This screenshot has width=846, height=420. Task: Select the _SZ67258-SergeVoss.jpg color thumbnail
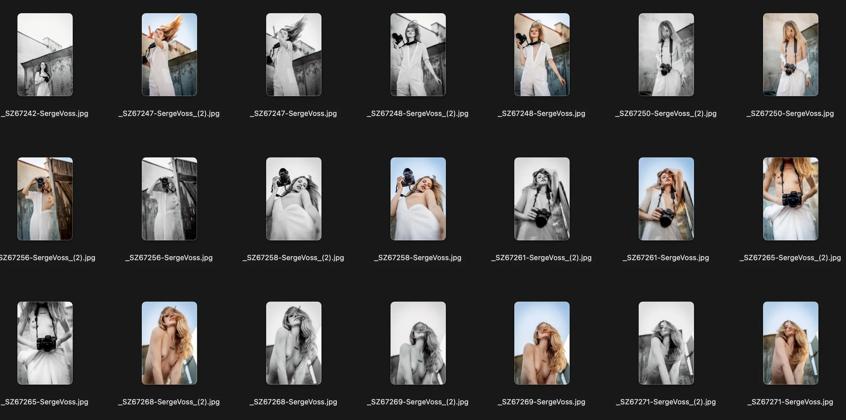(x=418, y=200)
